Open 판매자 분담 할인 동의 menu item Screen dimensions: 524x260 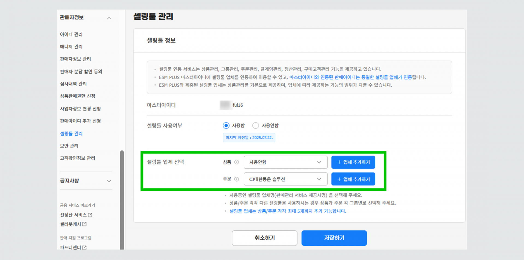[81, 71]
